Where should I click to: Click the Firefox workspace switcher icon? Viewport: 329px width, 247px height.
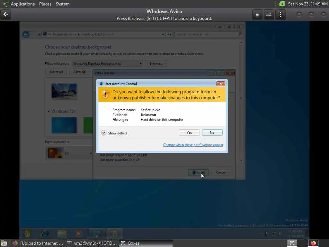tap(313, 243)
